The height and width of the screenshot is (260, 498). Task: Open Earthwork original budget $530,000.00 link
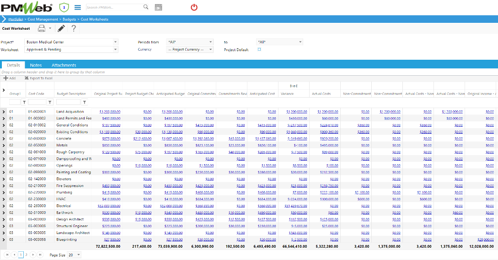point(111,213)
